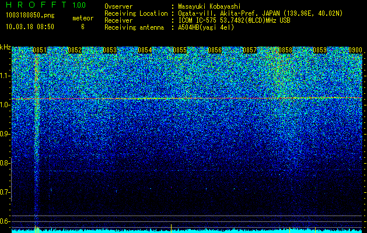Select the filename 1003180850.png
Viewport: 367px width, 233px height.
click(x=30, y=16)
